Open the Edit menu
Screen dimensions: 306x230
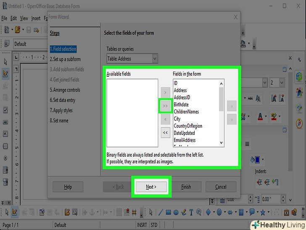[13, 19]
